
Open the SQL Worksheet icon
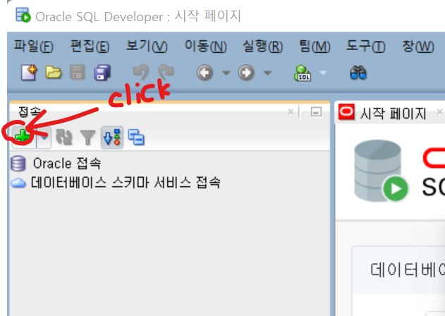click(303, 73)
